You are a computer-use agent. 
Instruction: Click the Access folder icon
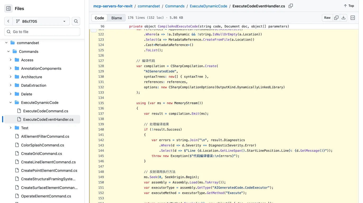point(17,60)
